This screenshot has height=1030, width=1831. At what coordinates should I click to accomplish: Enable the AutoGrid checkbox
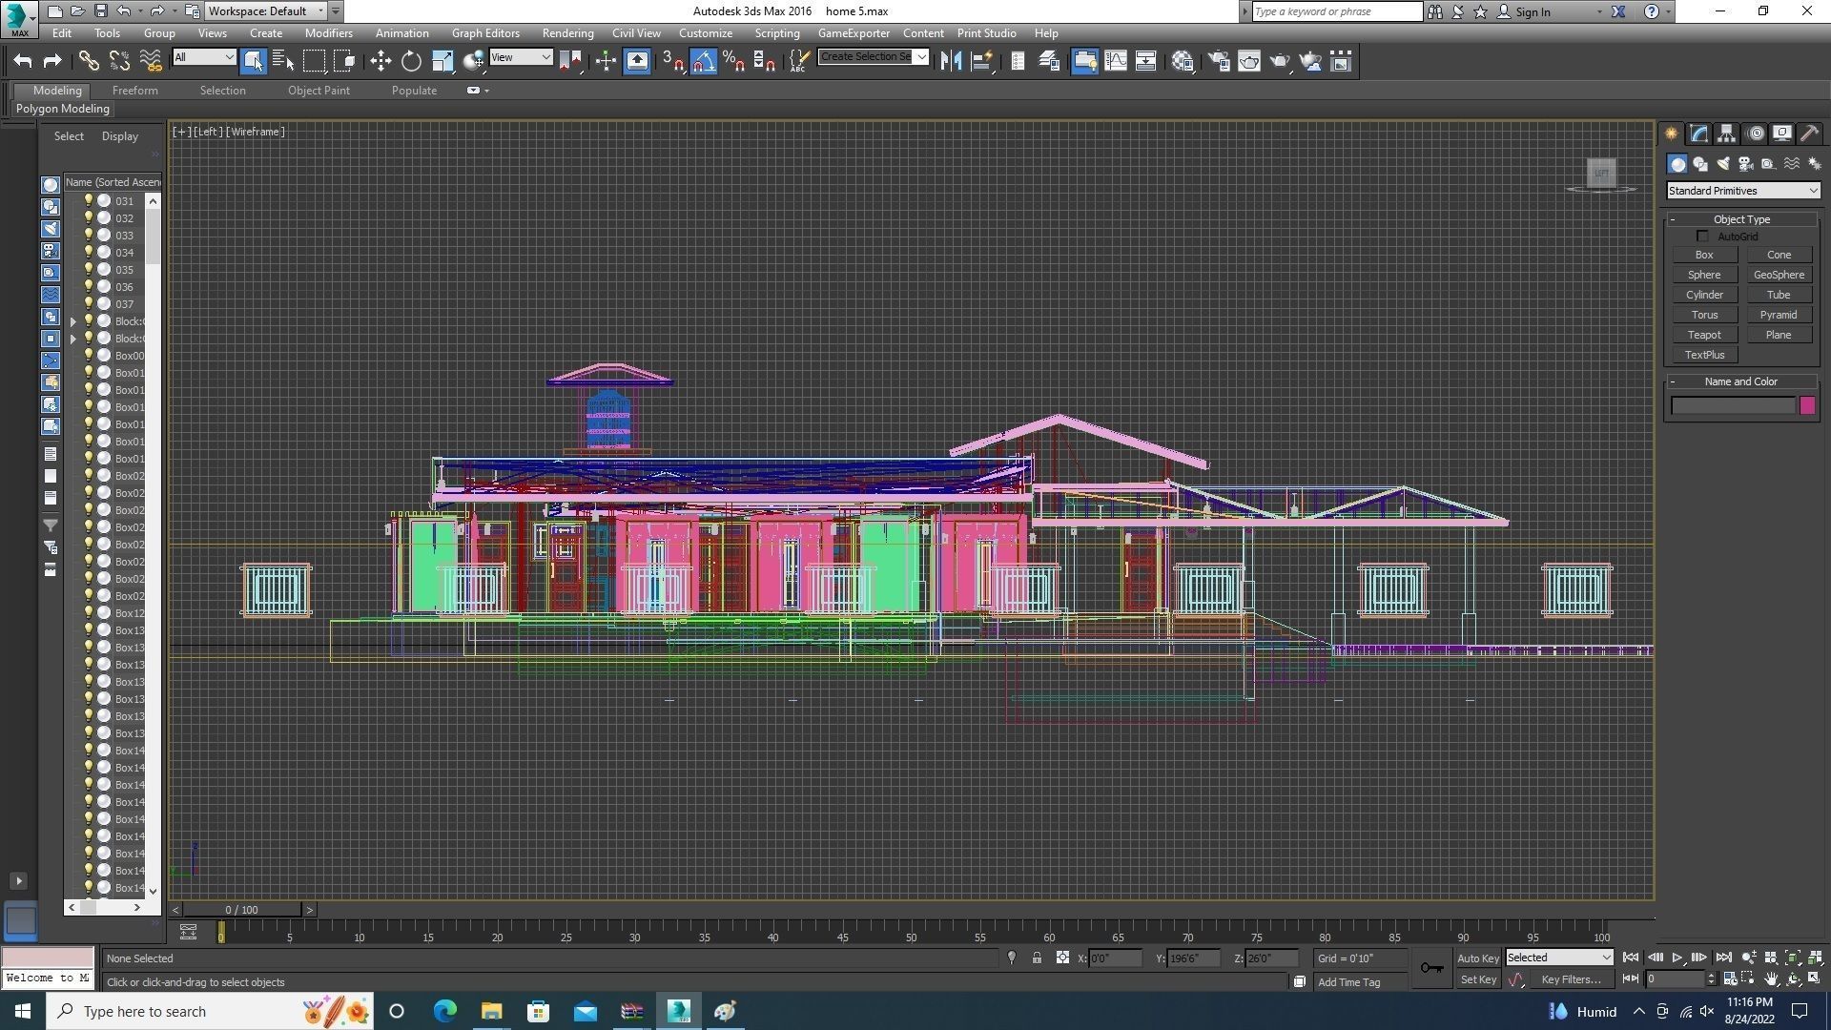1702,236
